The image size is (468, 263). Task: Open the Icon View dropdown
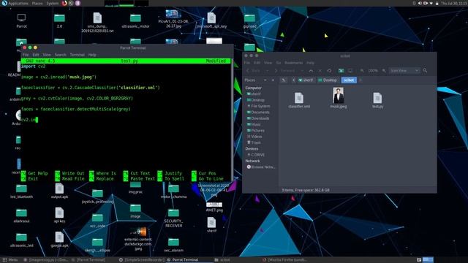click(404, 71)
